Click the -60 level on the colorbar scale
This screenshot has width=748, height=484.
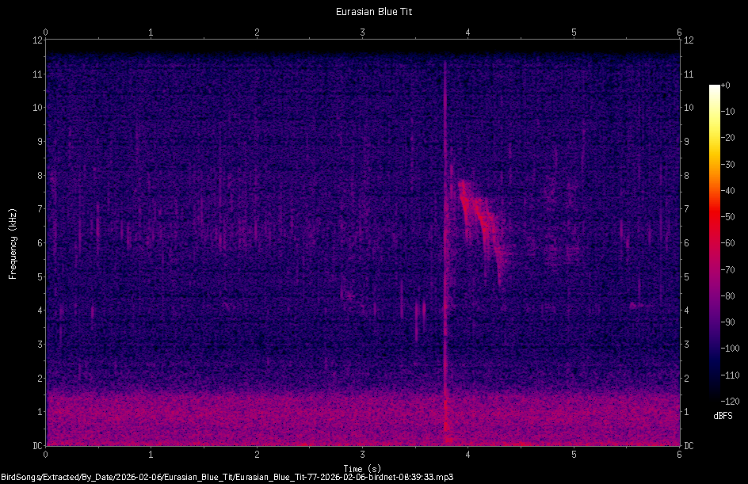[728, 242]
